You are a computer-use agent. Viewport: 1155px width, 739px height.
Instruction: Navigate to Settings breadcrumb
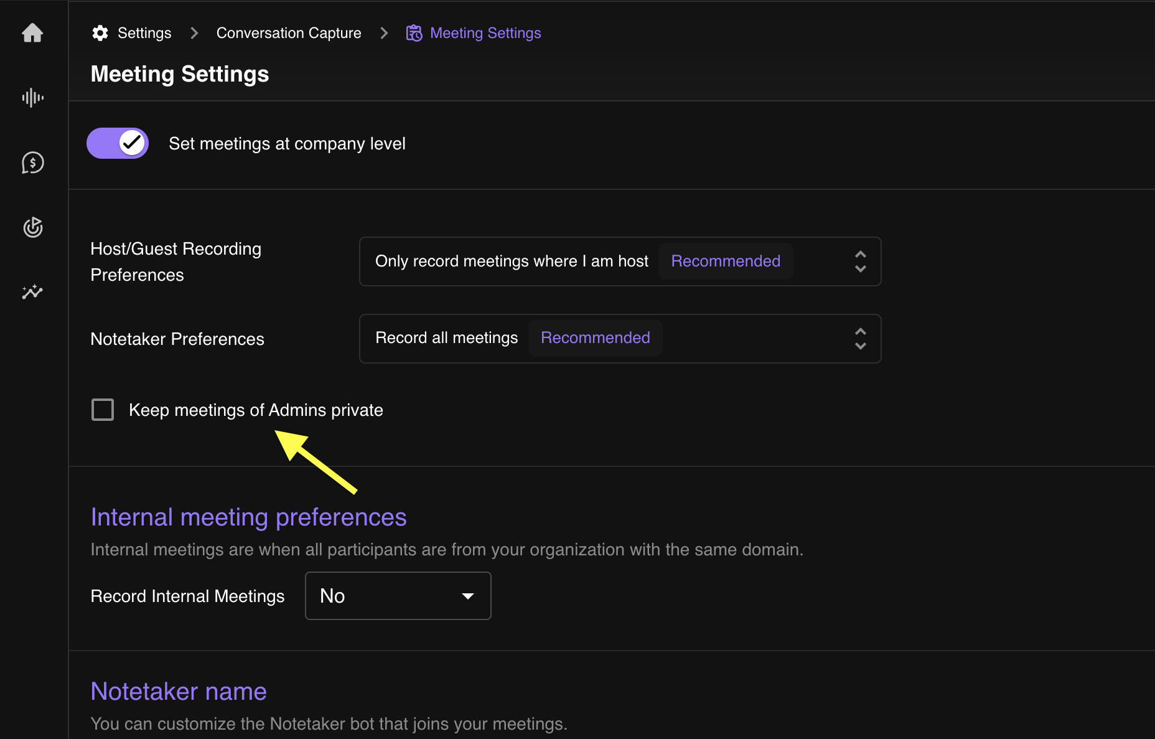coord(144,33)
